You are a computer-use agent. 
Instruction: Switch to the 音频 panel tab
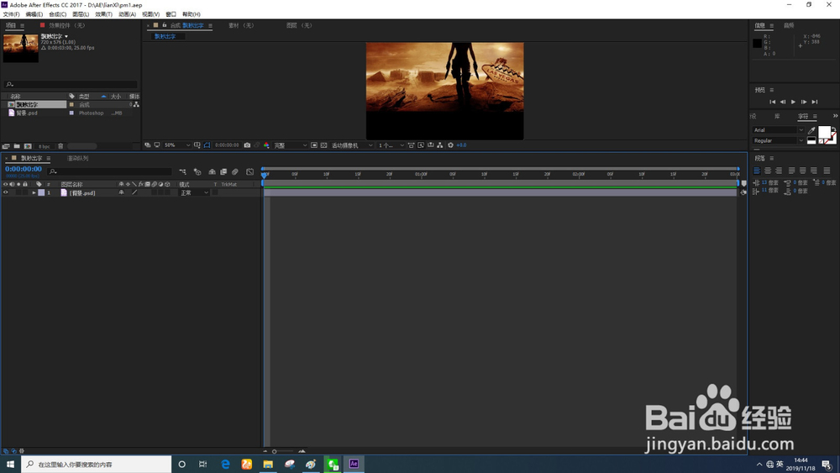(789, 25)
